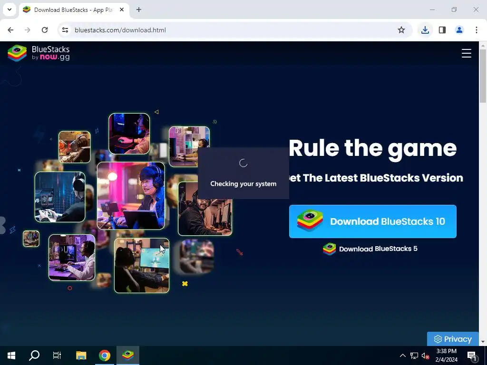The width and height of the screenshot is (487, 365).
Task: Click the small BlueStacks 5 logo icon
Action: pos(329,249)
